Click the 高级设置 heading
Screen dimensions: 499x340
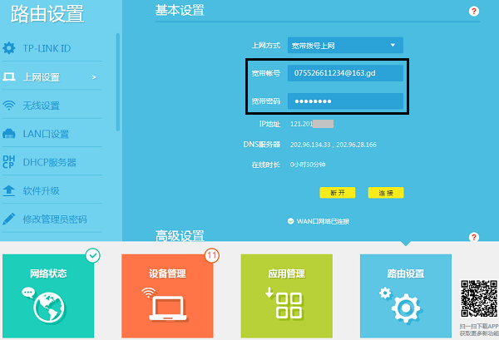point(180,236)
